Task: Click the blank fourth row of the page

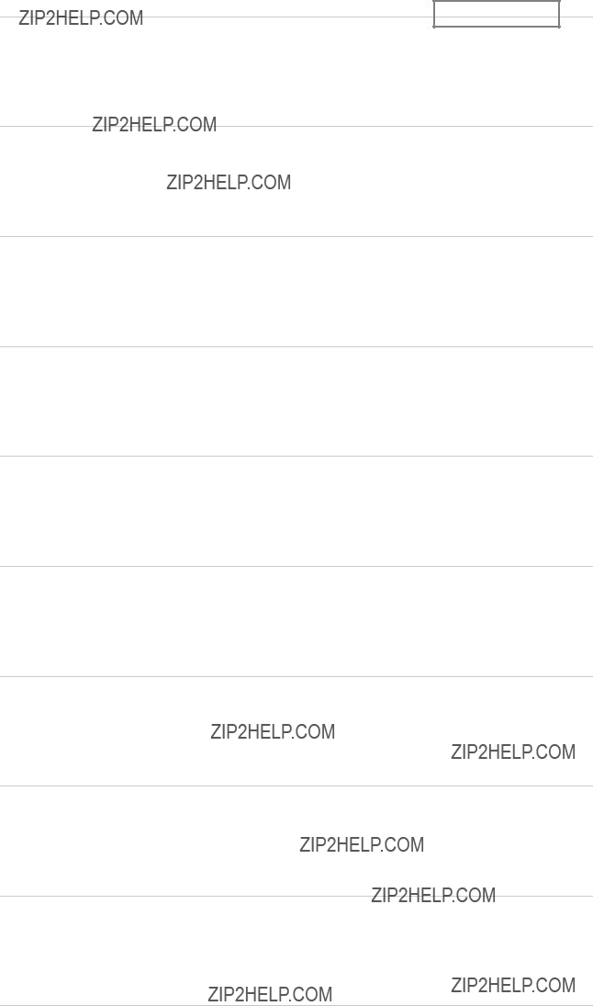Action: (x=296, y=401)
